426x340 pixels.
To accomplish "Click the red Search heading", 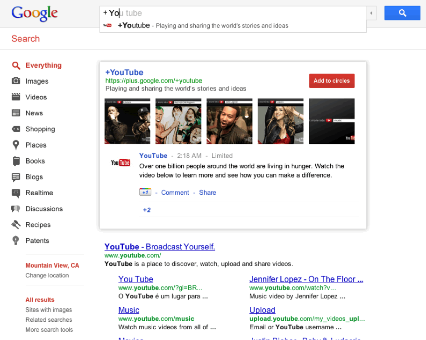I will pos(26,39).
